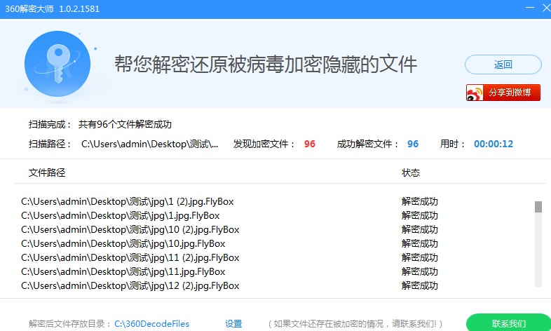The width and height of the screenshot is (551, 331).
Task: Select the 11.jpg.FlyBox file row
Action: pyautogui.click(x=123, y=271)
